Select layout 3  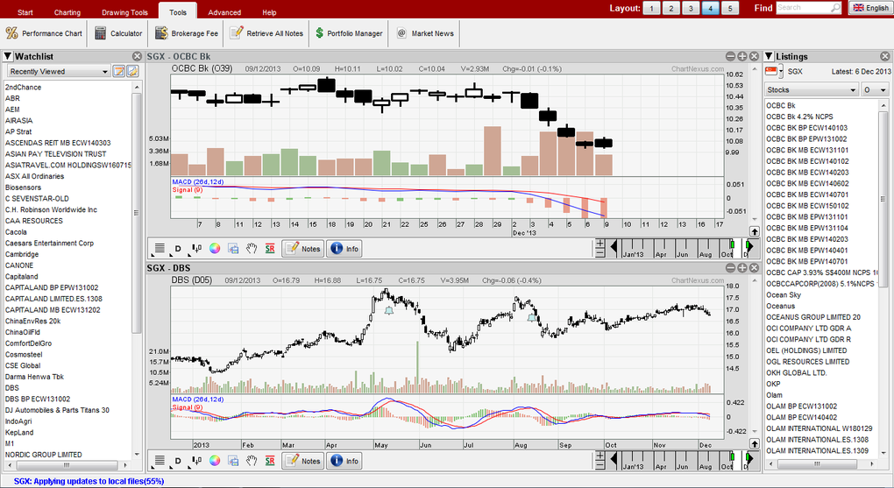coord(691,8)
